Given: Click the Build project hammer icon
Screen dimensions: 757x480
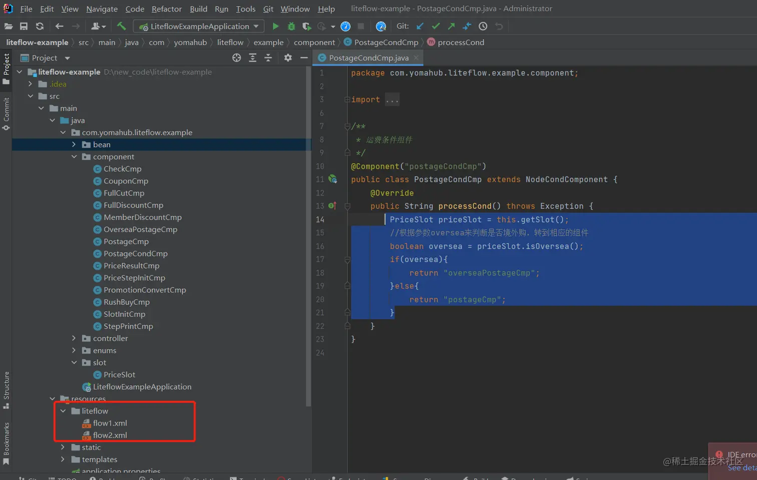Looking at the screenshot, I should pos(121,26).
